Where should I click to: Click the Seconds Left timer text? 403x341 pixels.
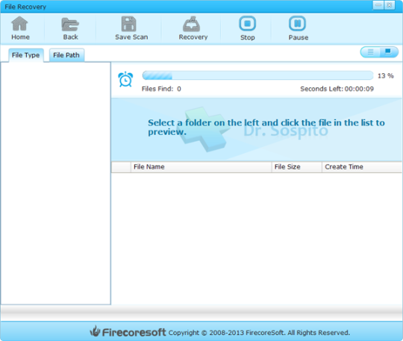click(337, 89)
